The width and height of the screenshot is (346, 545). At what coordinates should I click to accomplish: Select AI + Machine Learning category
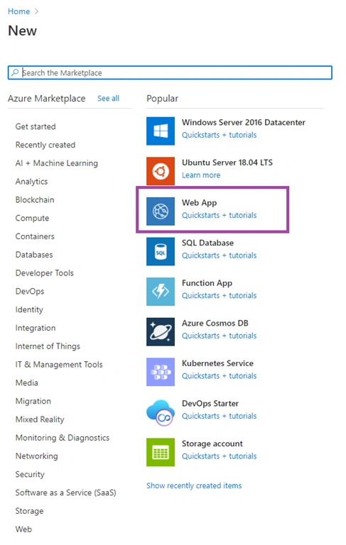point(56,163)
